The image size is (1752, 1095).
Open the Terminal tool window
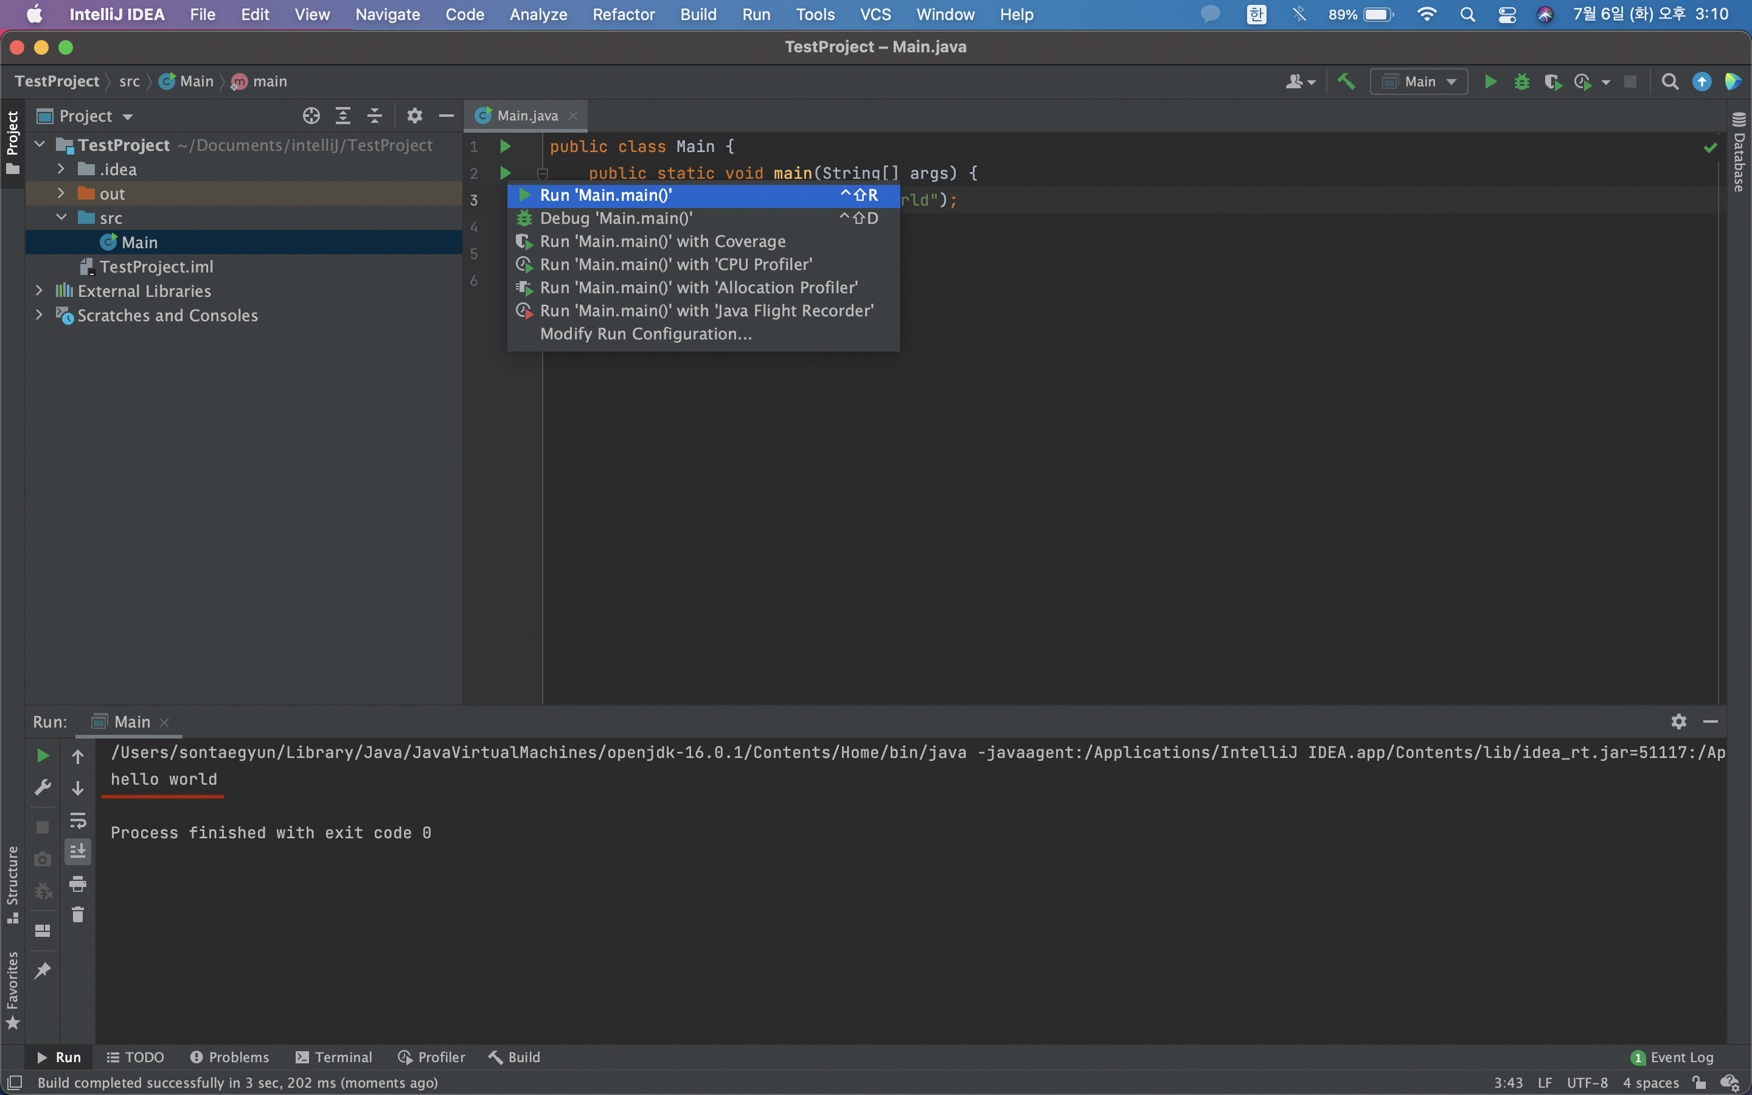point(334,1057)
